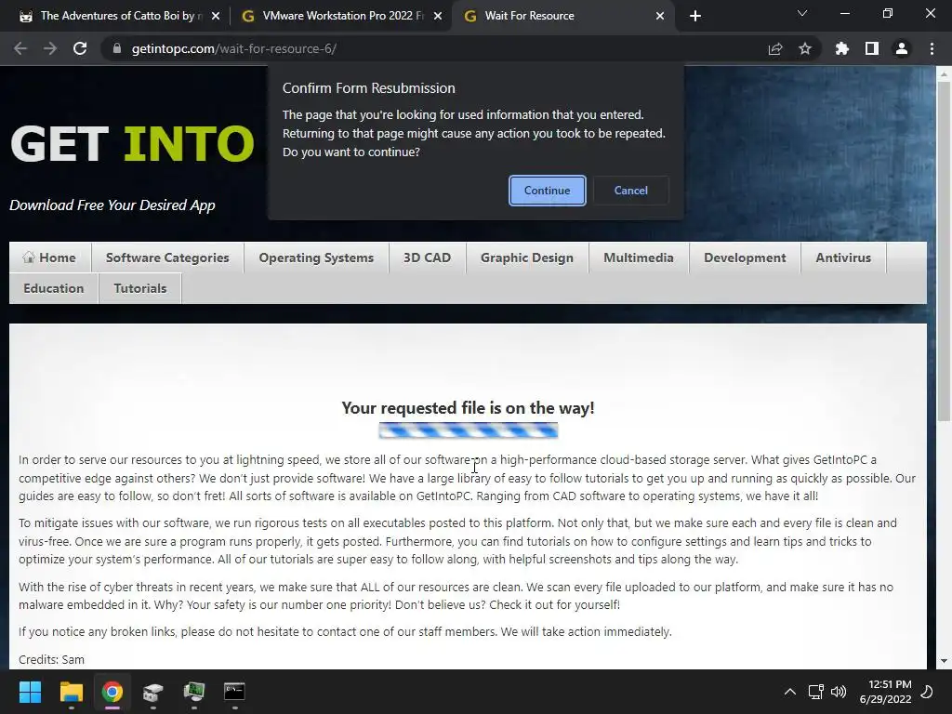
Task: Open the circuit board app icon in the taskbar
Action: (194, 692)
